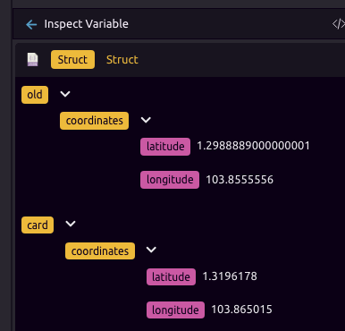This screenshot has height=331, width=345.
Task: Click longitude key under old coordinates
Action: click(x=170, y=180)
